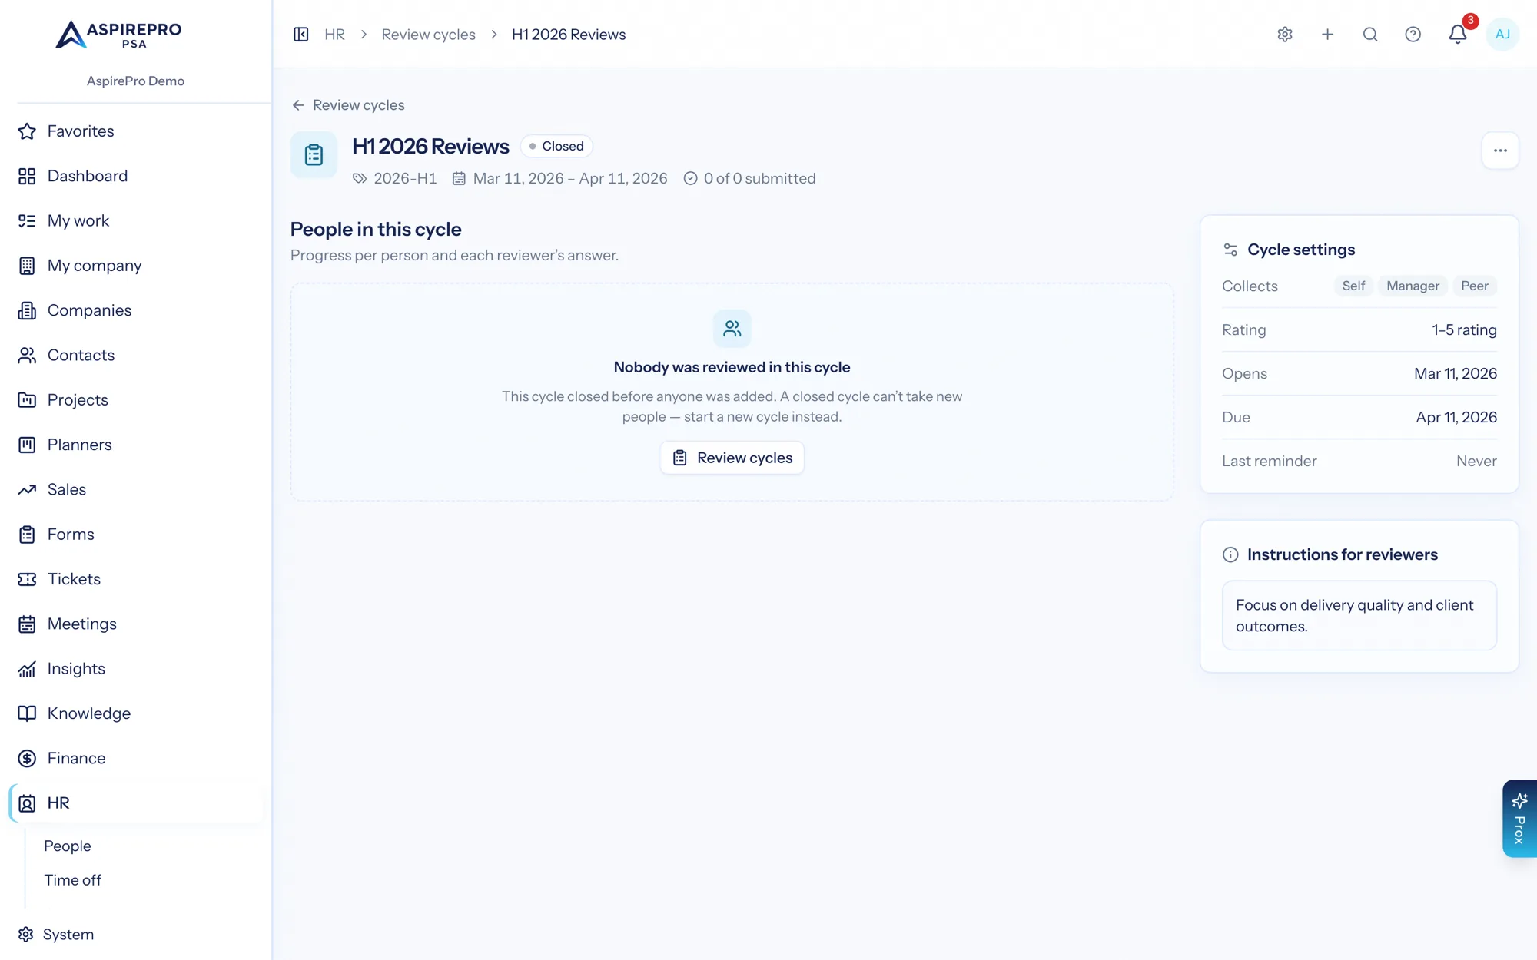Click the AspirePro PSA logo
This screenshot has width=1537, height=960.
pos(119,35)
